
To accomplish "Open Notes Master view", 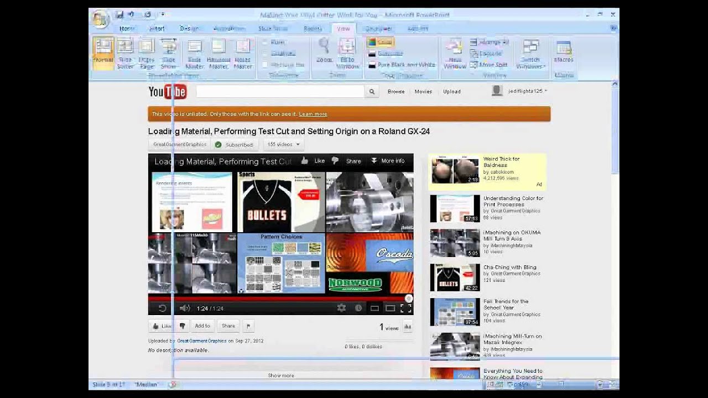I will tap(243, 54).
